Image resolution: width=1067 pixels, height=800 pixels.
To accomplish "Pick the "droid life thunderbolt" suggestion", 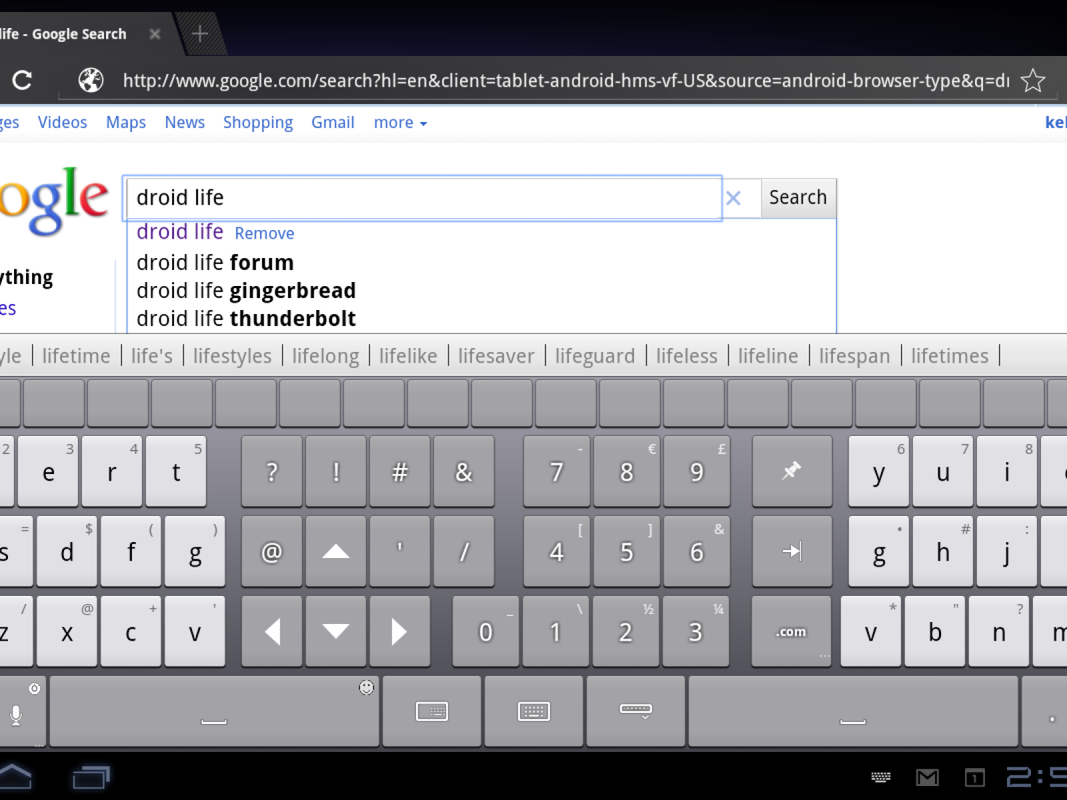I will [x=246, y=319].
